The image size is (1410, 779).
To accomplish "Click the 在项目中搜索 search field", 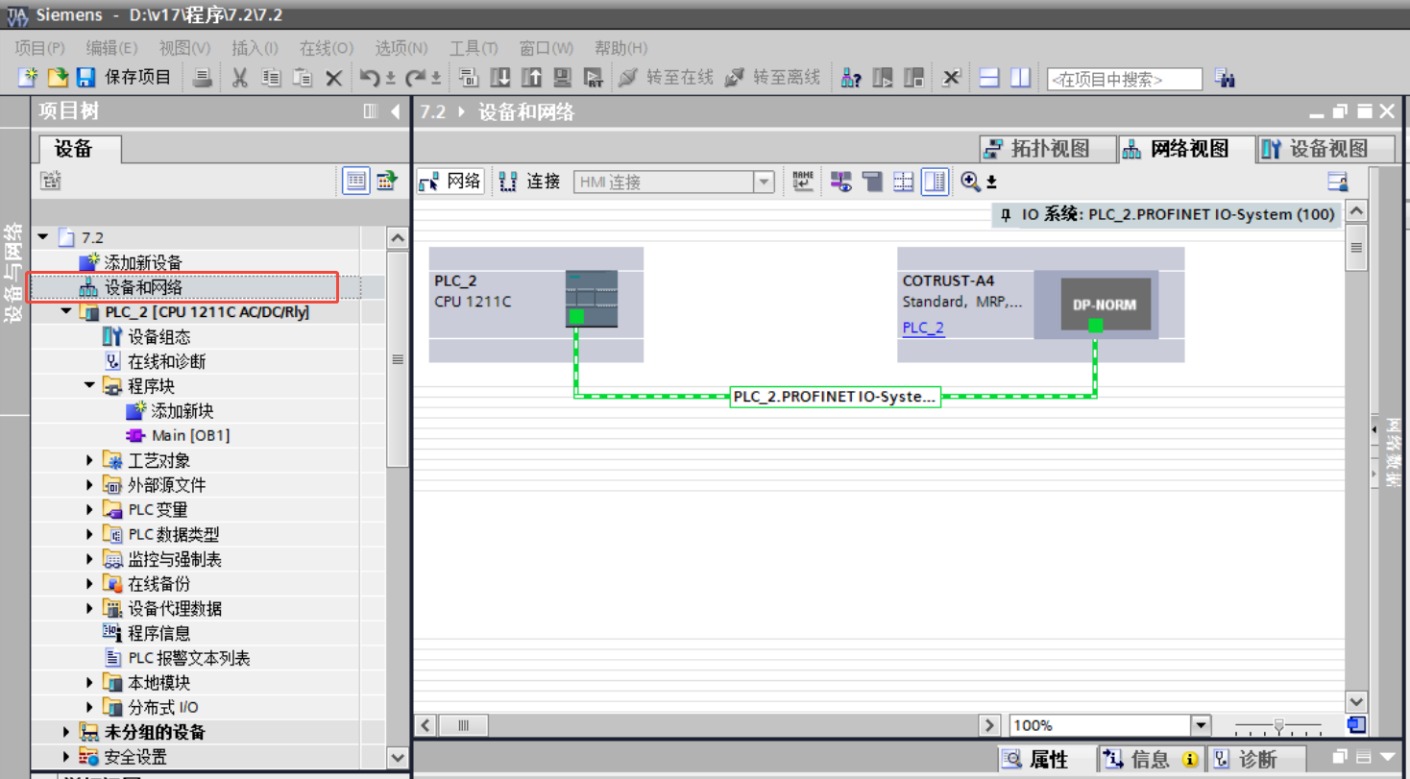I will click(1125, 80).
